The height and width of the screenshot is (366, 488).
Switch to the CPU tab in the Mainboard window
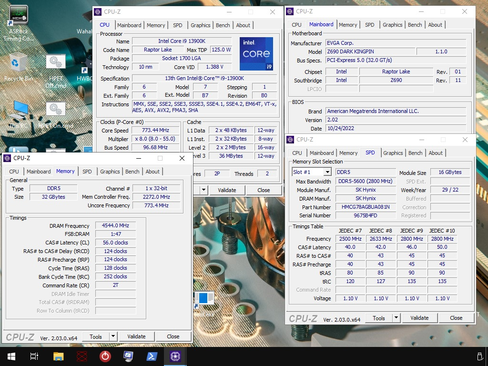[296, 25]
